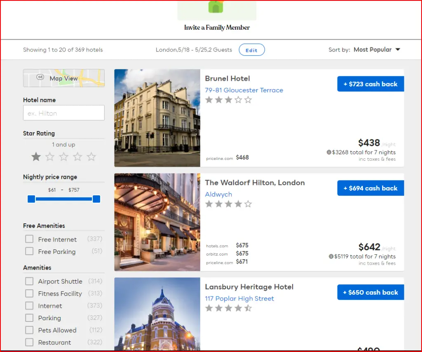Click the Edit search button
The height and width of the screenshot is (352, 422).
(x=252, y=50)
